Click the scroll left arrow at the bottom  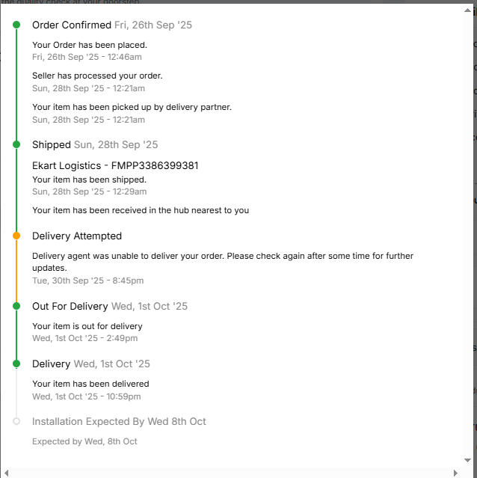7,473
